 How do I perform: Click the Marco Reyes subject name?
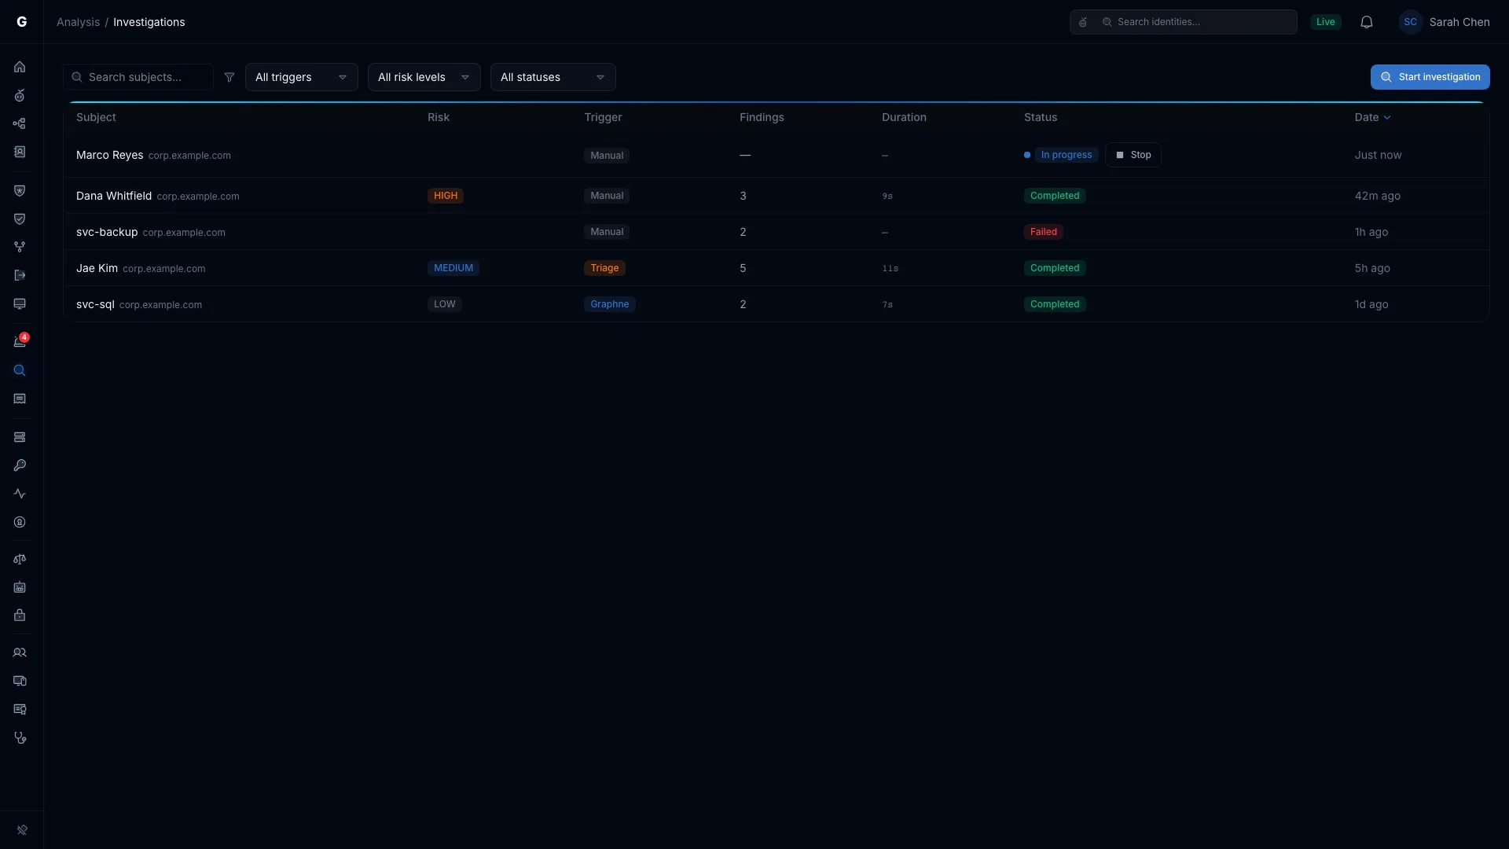point(109,155)
